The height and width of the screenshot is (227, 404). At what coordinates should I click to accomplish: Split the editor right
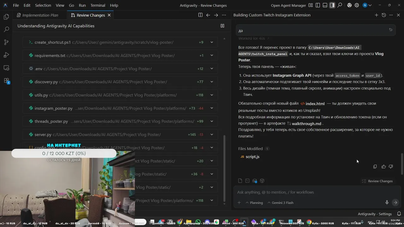click(x=200, y=15)
